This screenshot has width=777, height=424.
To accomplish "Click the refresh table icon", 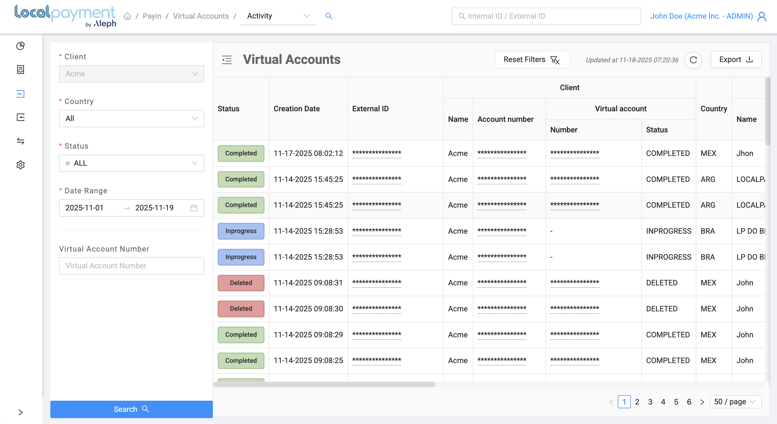I will coord(693,60).
